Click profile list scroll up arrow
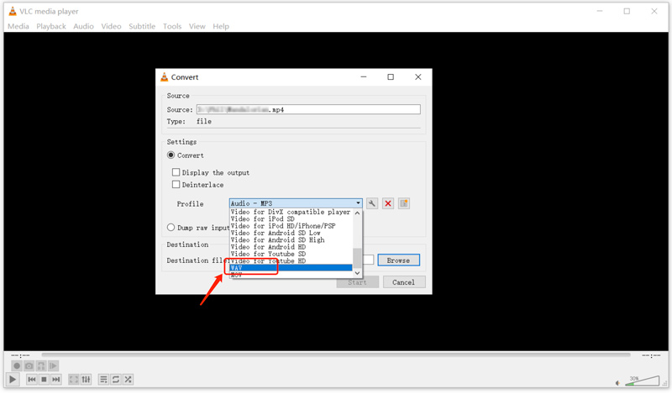This screenshot has height=394, width=672. tap(357, 213)
